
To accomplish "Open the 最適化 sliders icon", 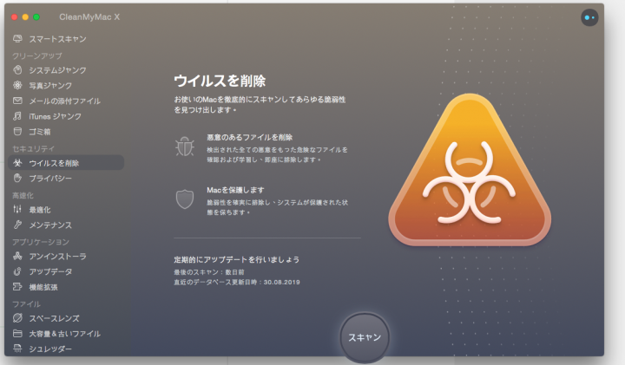I will (x=17, y=209).
